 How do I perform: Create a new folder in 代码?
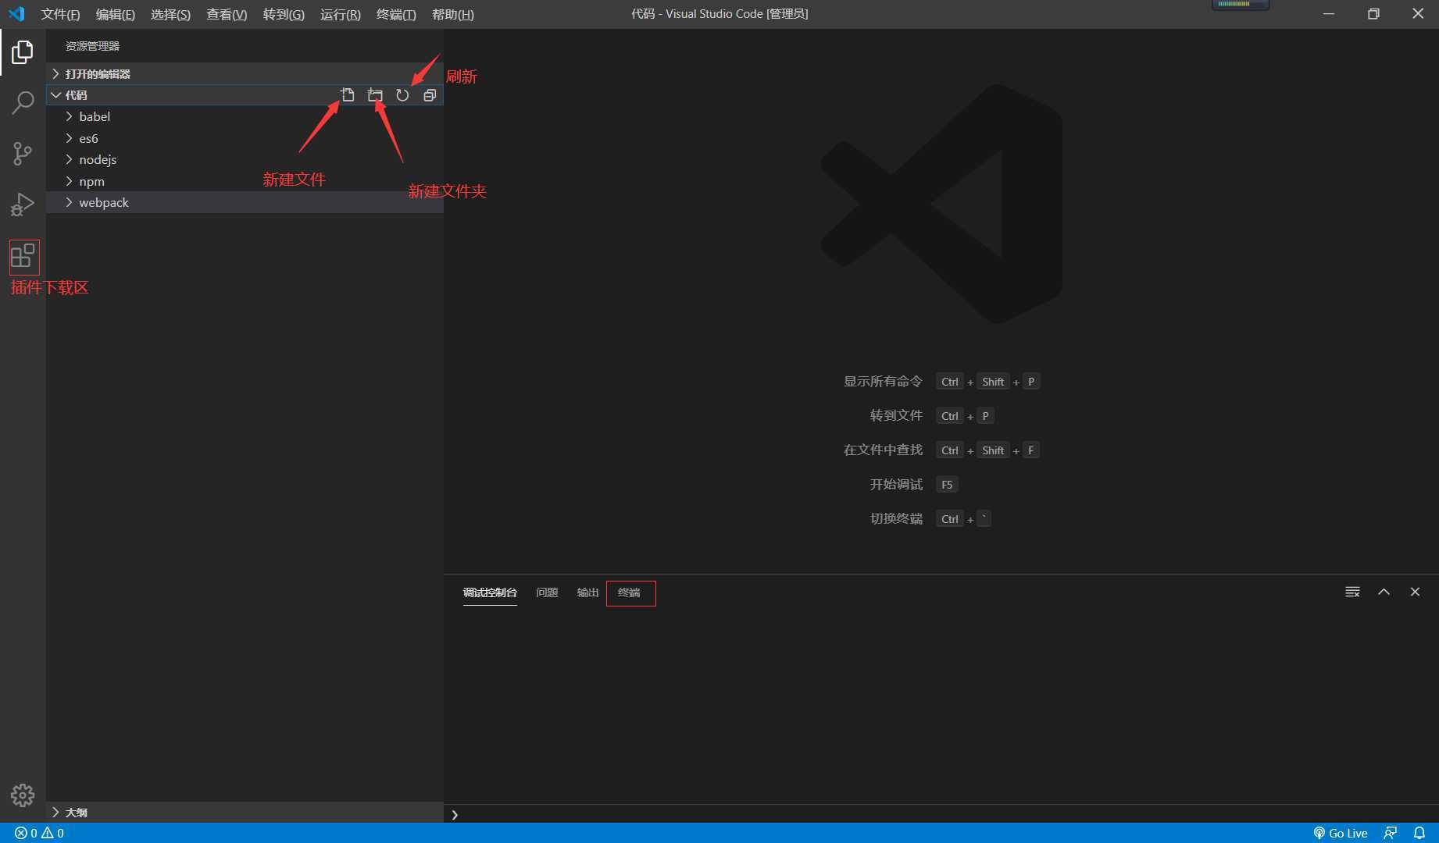click(x=375, y=95)
